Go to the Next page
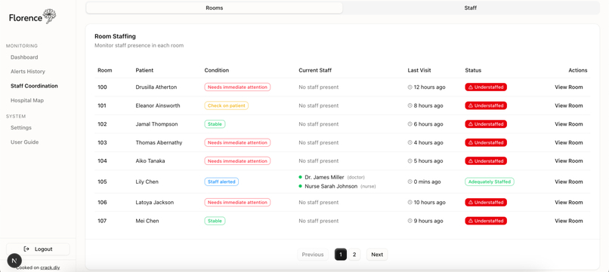The image size is (609, 272). tap(377, 255)
